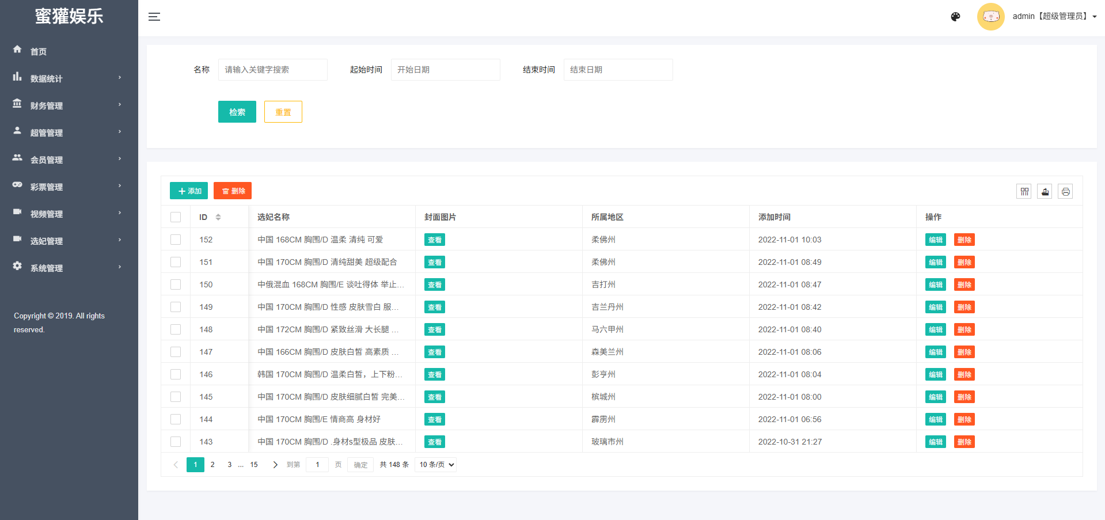This screenshot has height=520, width=1105.
Task: Click the orange 删除 batch delete button
Action: 233,191
